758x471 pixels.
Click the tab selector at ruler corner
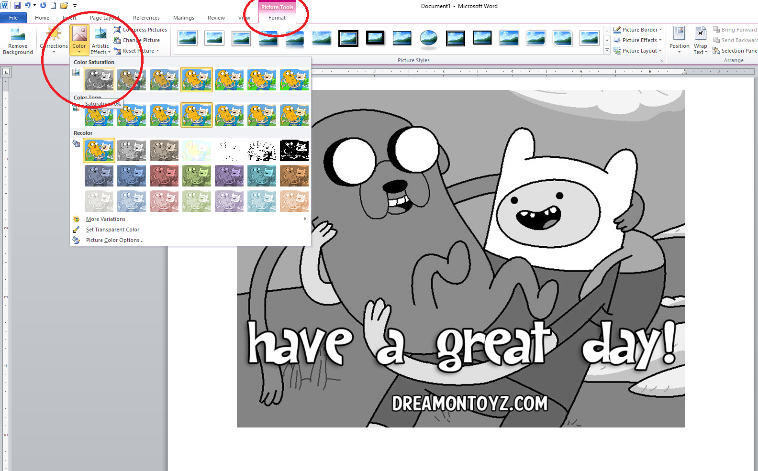point(6,72)
